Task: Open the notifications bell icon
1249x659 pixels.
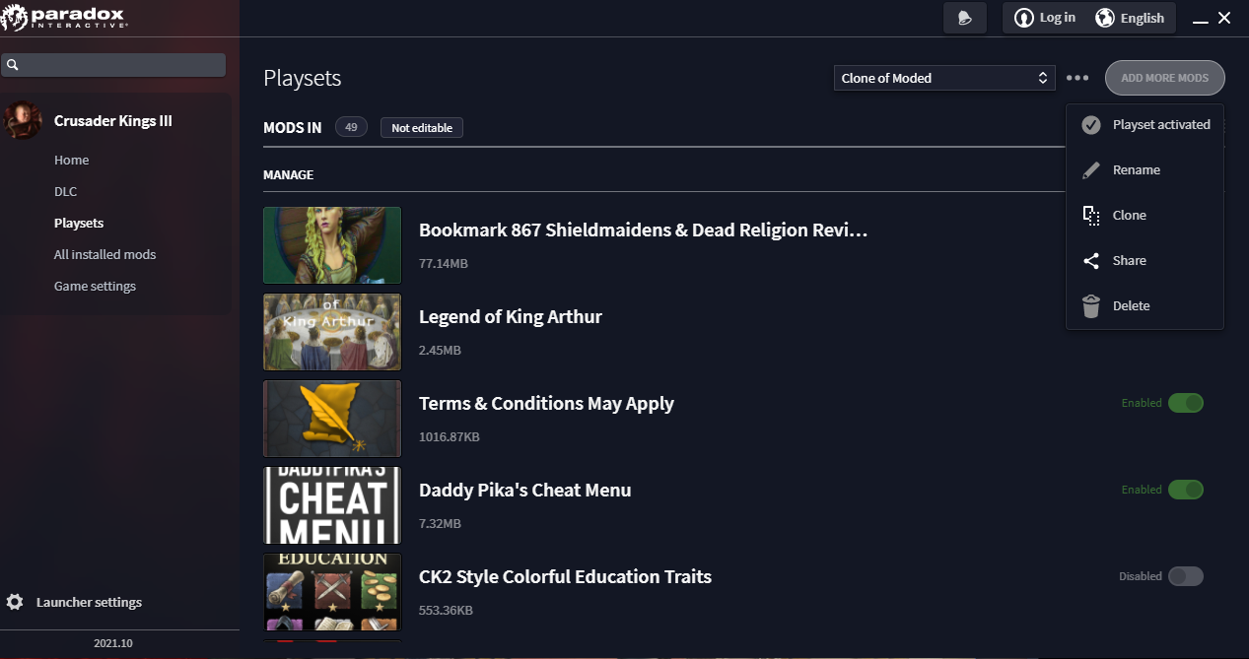Action: 964,18
